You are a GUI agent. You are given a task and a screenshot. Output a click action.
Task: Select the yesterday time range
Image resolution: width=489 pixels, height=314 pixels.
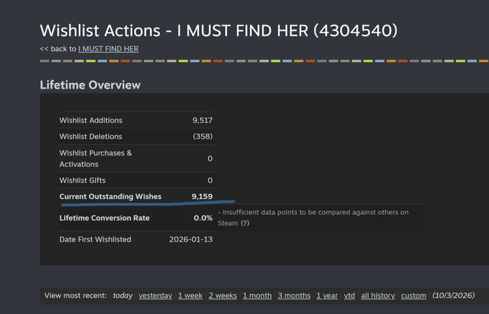click(x=155, y=296)
